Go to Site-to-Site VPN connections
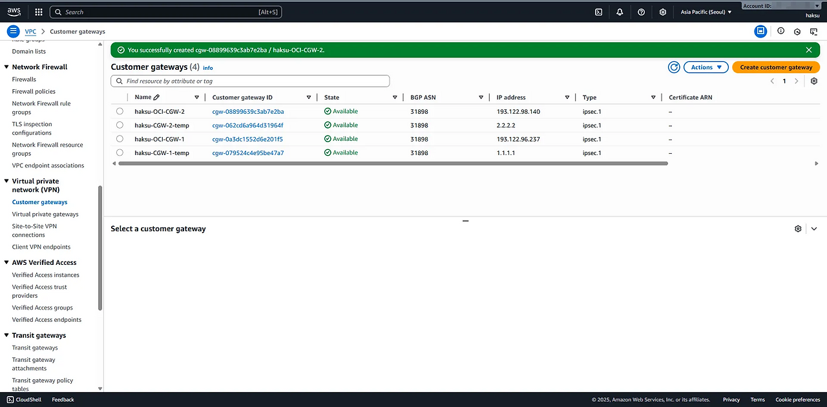This screenshot has width=827, height=407. pos(34,230)
